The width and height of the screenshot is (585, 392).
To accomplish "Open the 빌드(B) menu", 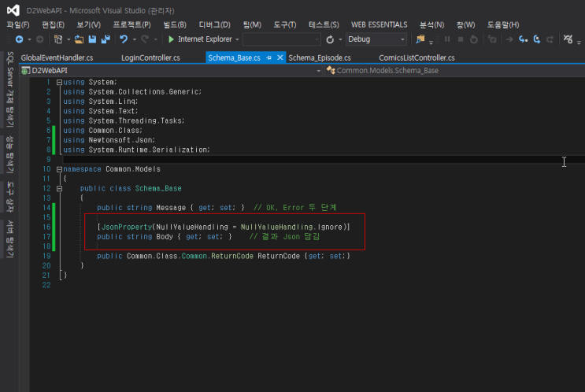I will [x=175, y=25].
